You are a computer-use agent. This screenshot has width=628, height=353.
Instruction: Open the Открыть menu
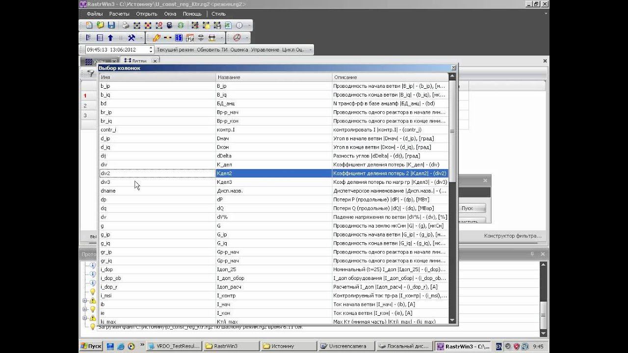[x=147, y=14]
